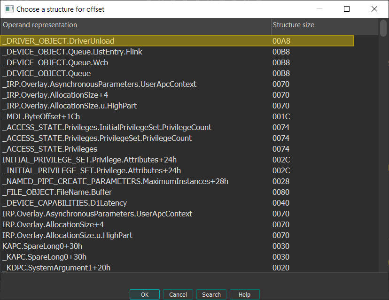Screen dimensions: 389x300
Task: Select _NAMED_PIPE_CREATE_PARAMETERS.MaximumInstances+28h entry
Action: [x=115, y=181]
